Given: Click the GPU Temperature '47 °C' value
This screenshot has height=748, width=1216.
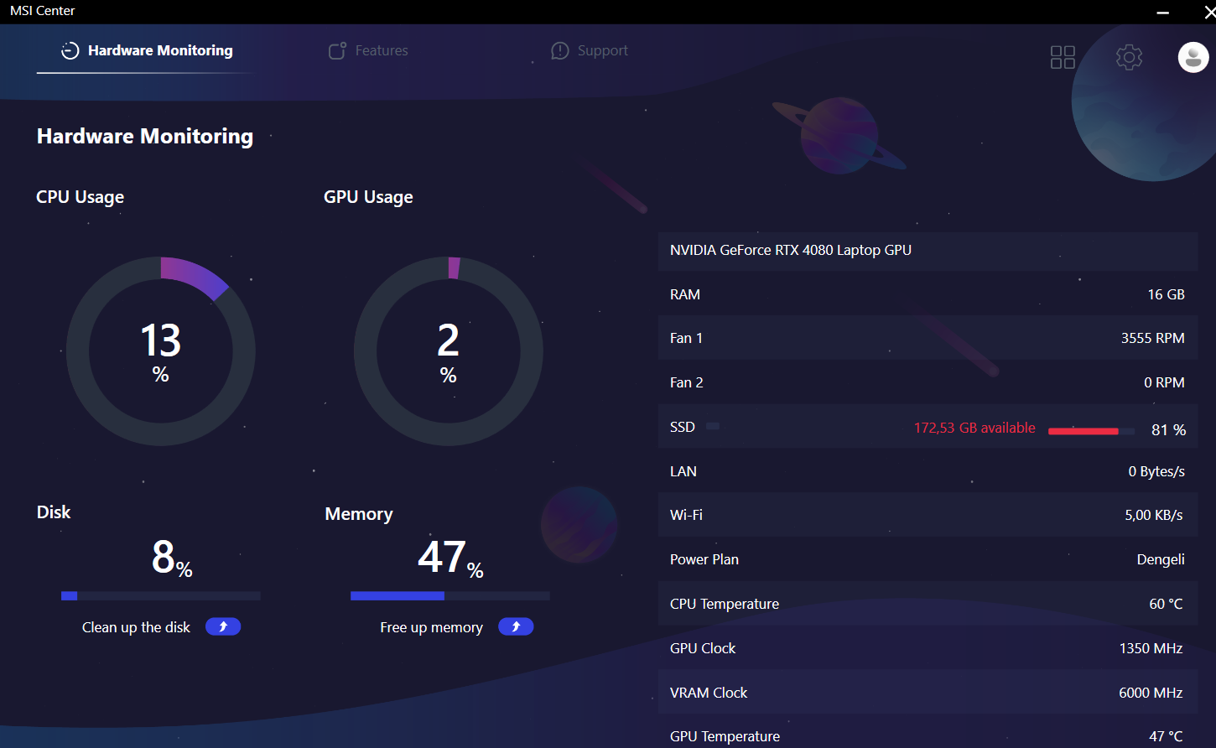Looking at the screenshot, I should 1166,736.
